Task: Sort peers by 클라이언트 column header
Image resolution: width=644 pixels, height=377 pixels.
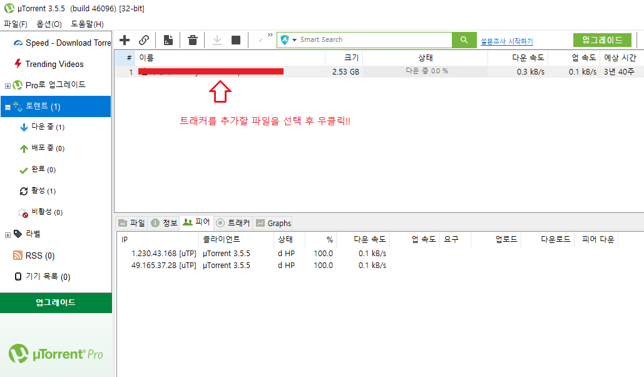Action: click(x=236, y=239)
